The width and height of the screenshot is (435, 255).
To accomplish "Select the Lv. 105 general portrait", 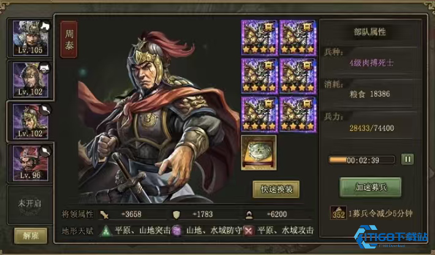I will pos(31,38).
